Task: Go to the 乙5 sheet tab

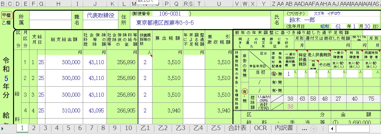Action: point(216,128)
